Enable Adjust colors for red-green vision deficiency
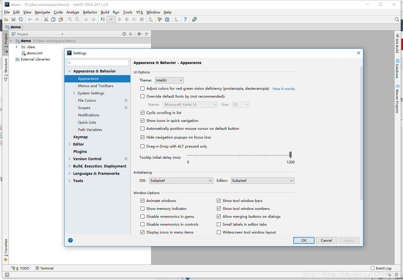Viewport: 403px width, 280px height. (143, 88)
